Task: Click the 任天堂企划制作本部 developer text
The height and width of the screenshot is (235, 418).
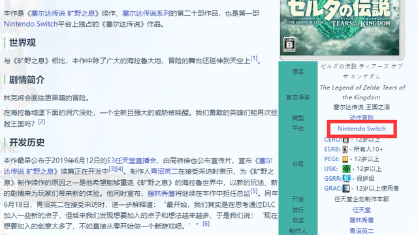Action: click(361, 199)
